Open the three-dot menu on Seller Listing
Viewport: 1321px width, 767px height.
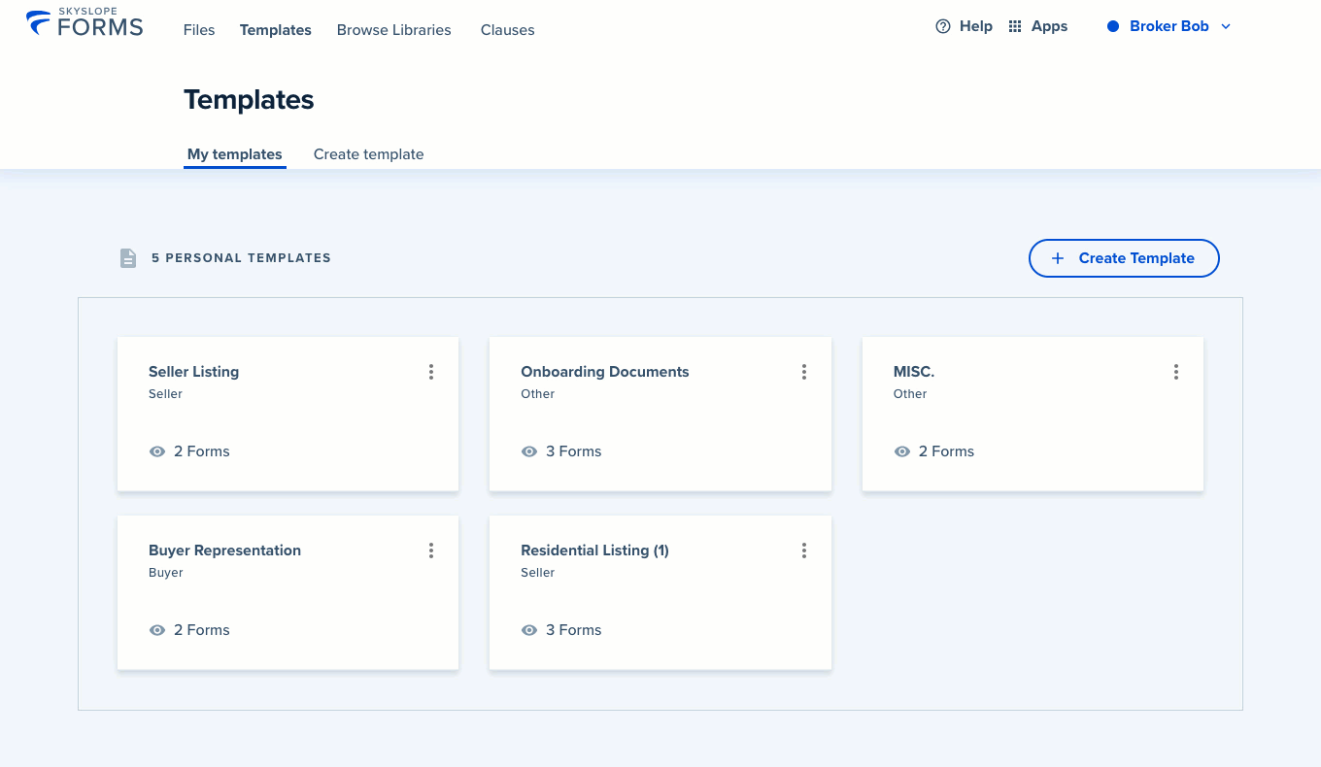[431, 372]
